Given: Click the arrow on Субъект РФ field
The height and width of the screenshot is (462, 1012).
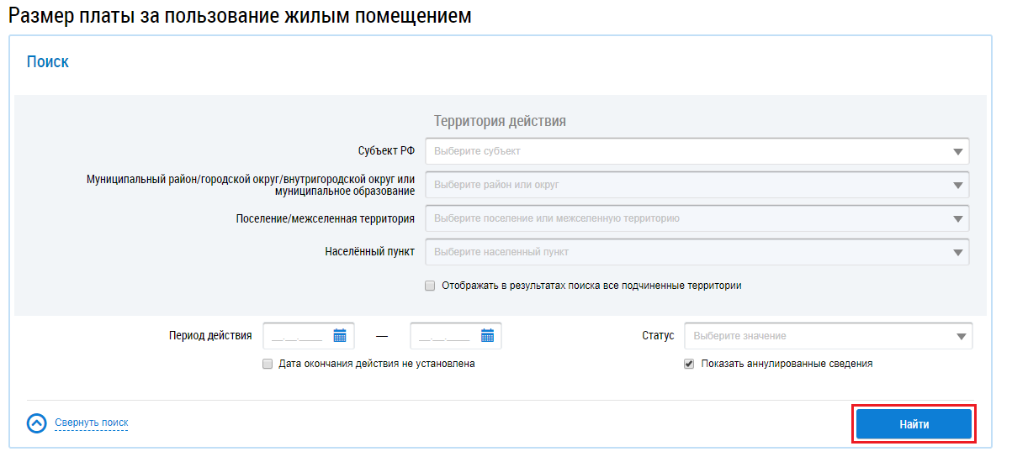Looking at the screenshot, I should [957, 152].
